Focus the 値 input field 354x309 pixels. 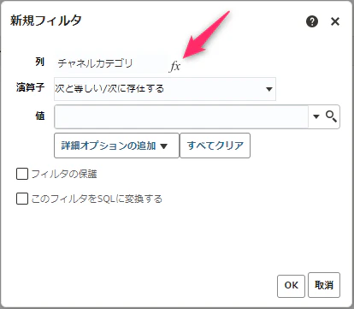point(181,116)
